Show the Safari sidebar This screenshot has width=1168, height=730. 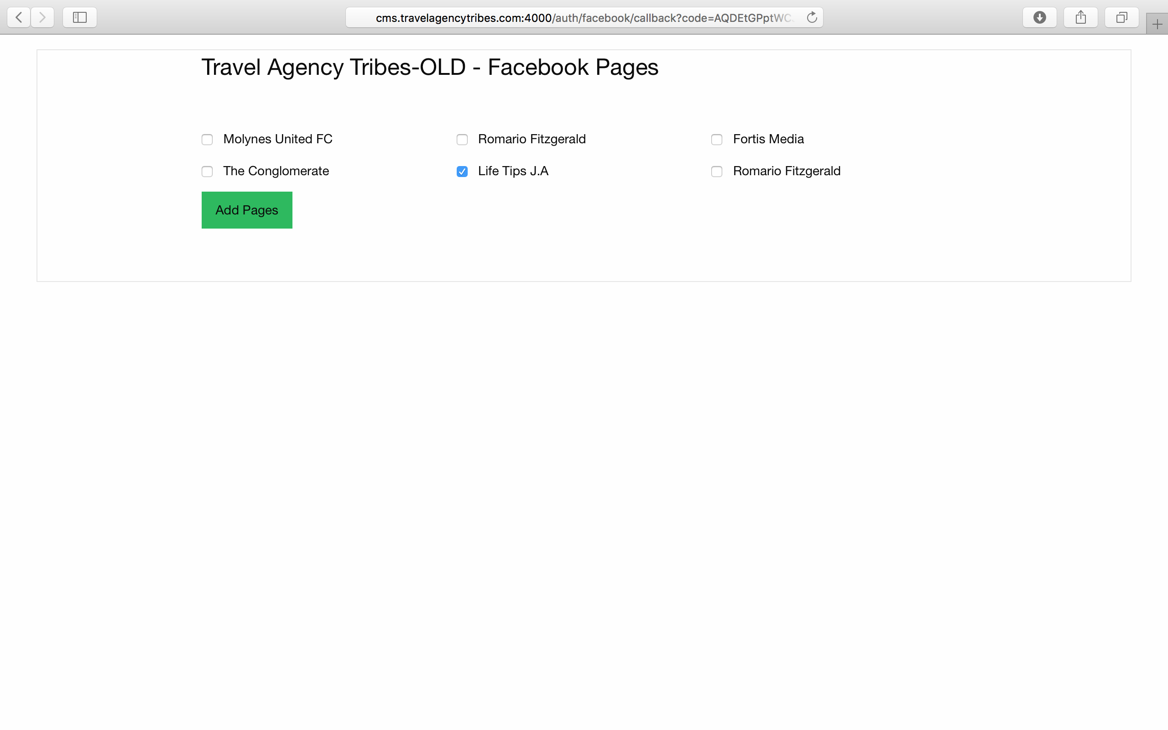click(80, 18)
